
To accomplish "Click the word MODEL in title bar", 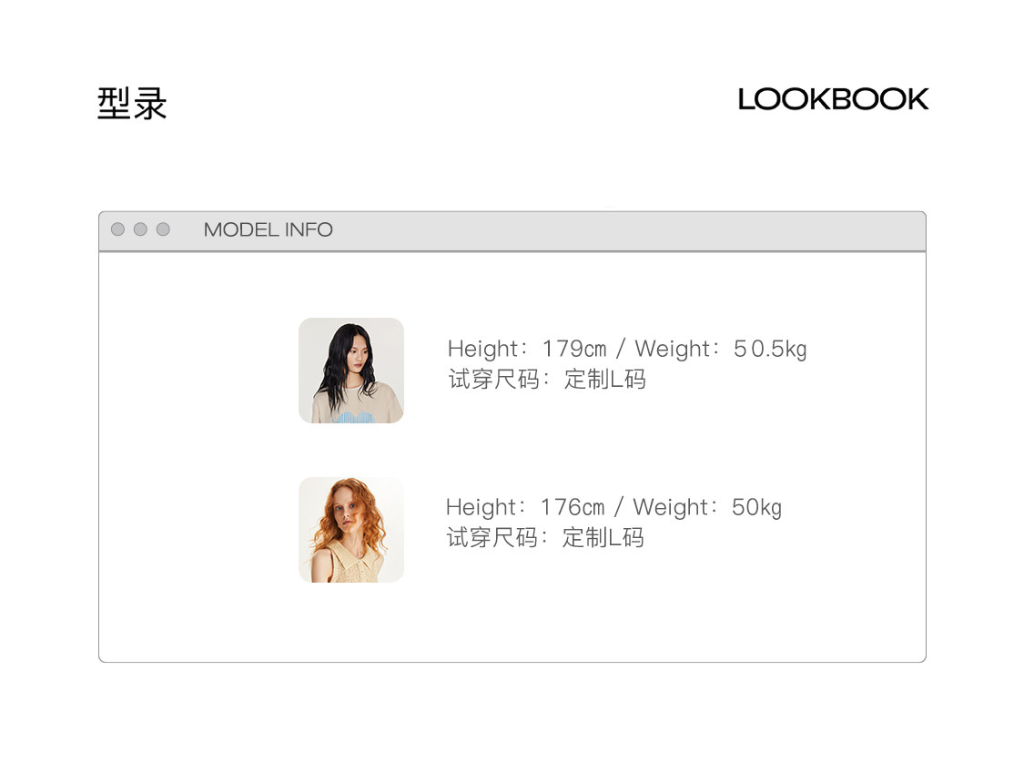I will [241, 229].
